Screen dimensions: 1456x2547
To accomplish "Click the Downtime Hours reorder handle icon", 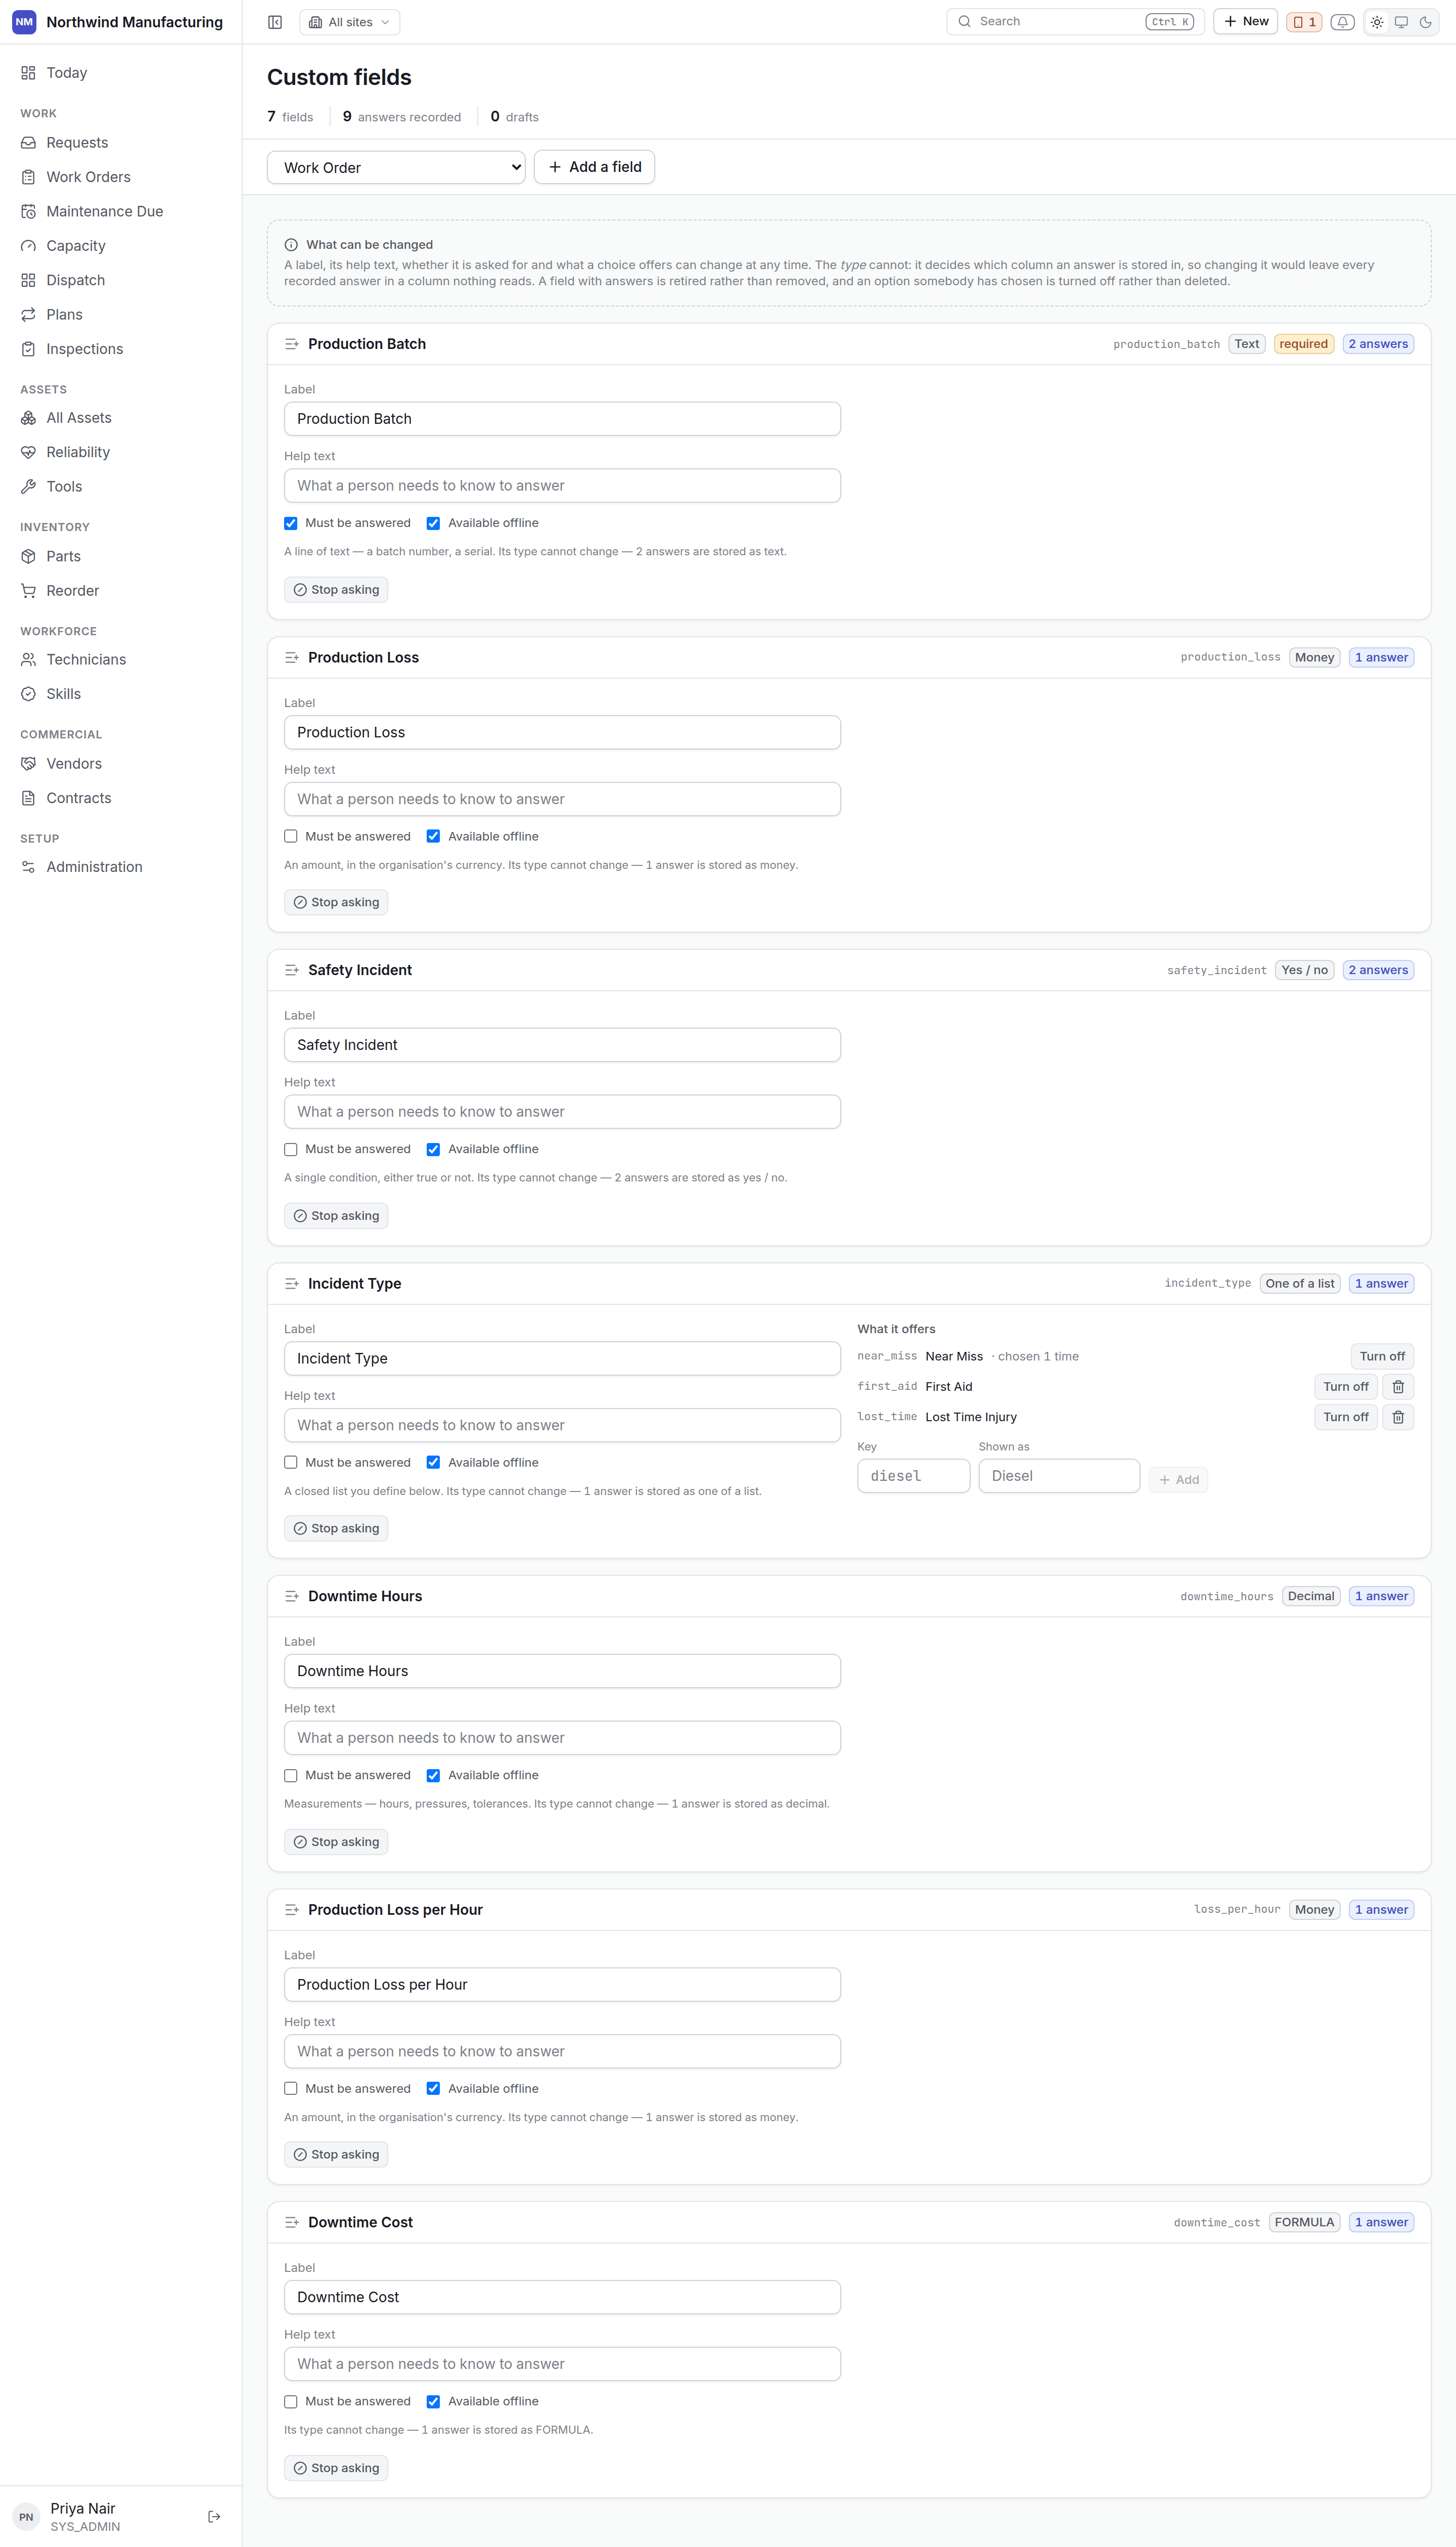I will (x=292, y=1596).
